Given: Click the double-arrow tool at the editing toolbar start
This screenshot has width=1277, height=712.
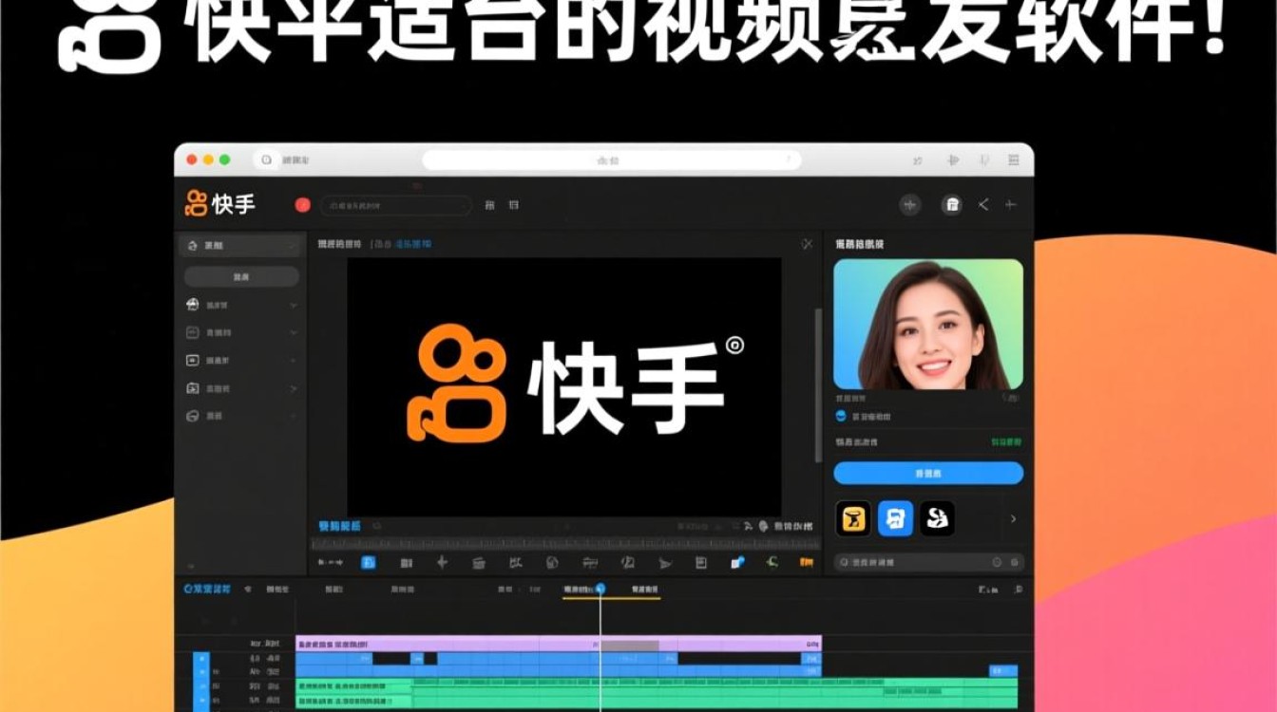Looking at the screenshot, I should click(x=330, y=563).
